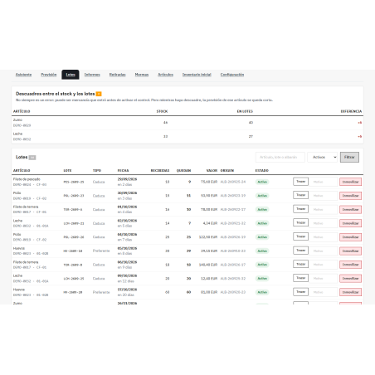
Task: Open the Informes tab
Action: coord(92,75)
